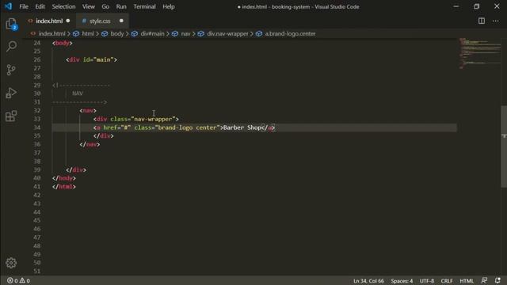Change language mode HTML
507x285 pixels.
(467, 281)
